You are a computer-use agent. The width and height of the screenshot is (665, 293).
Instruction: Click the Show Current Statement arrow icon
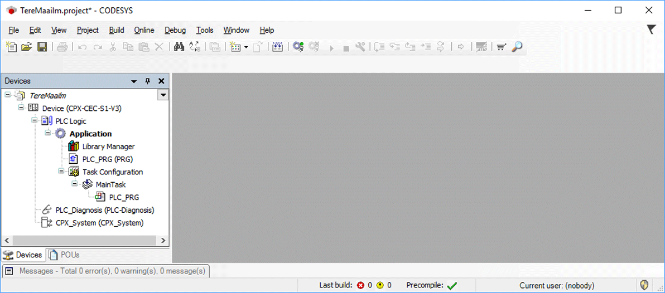[461, 47]
